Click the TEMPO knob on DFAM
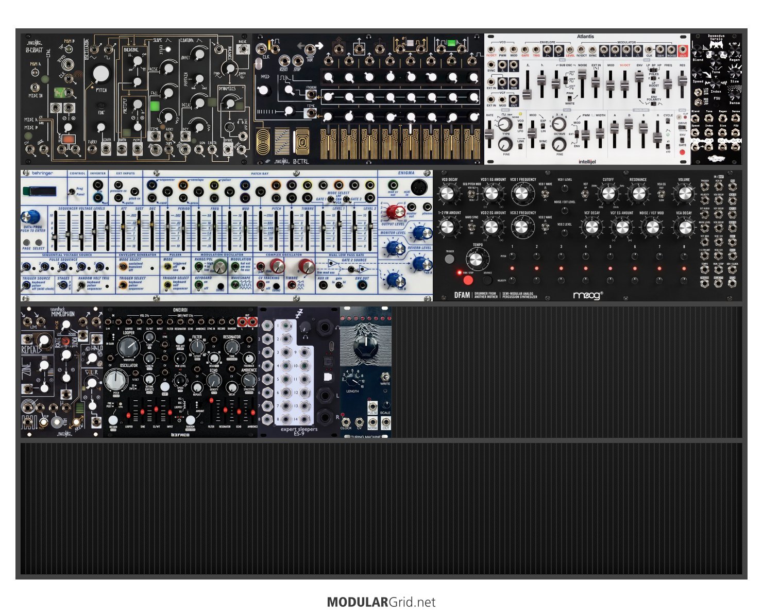 pos(477,259)
